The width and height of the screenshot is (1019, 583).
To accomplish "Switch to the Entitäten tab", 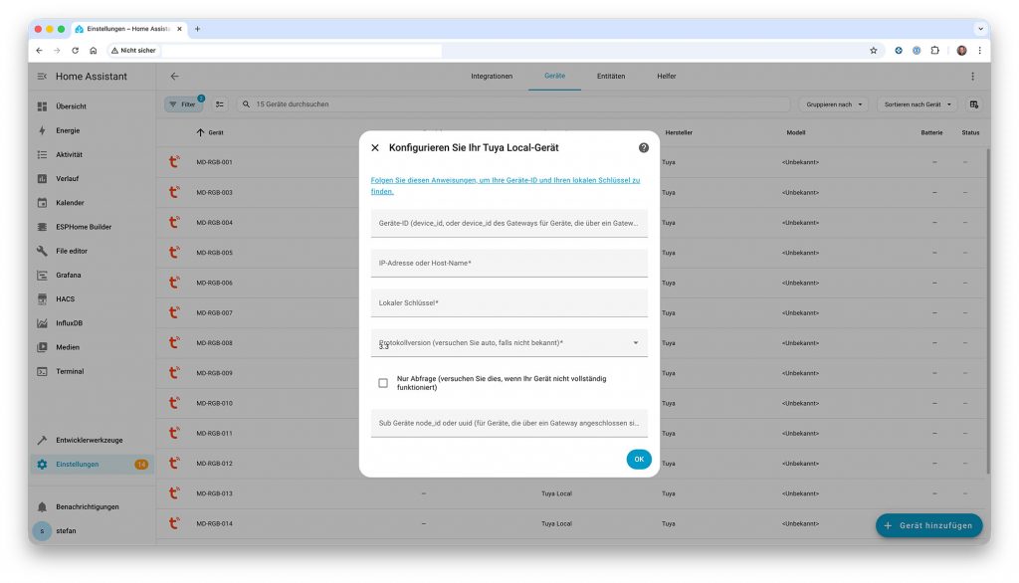I will 611,77.
